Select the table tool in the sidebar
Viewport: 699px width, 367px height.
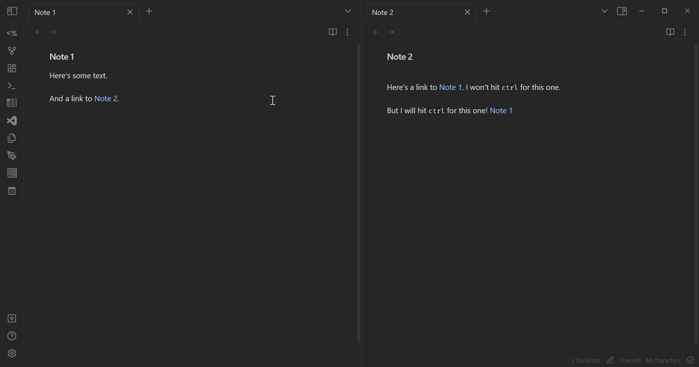tap(12, 103)
